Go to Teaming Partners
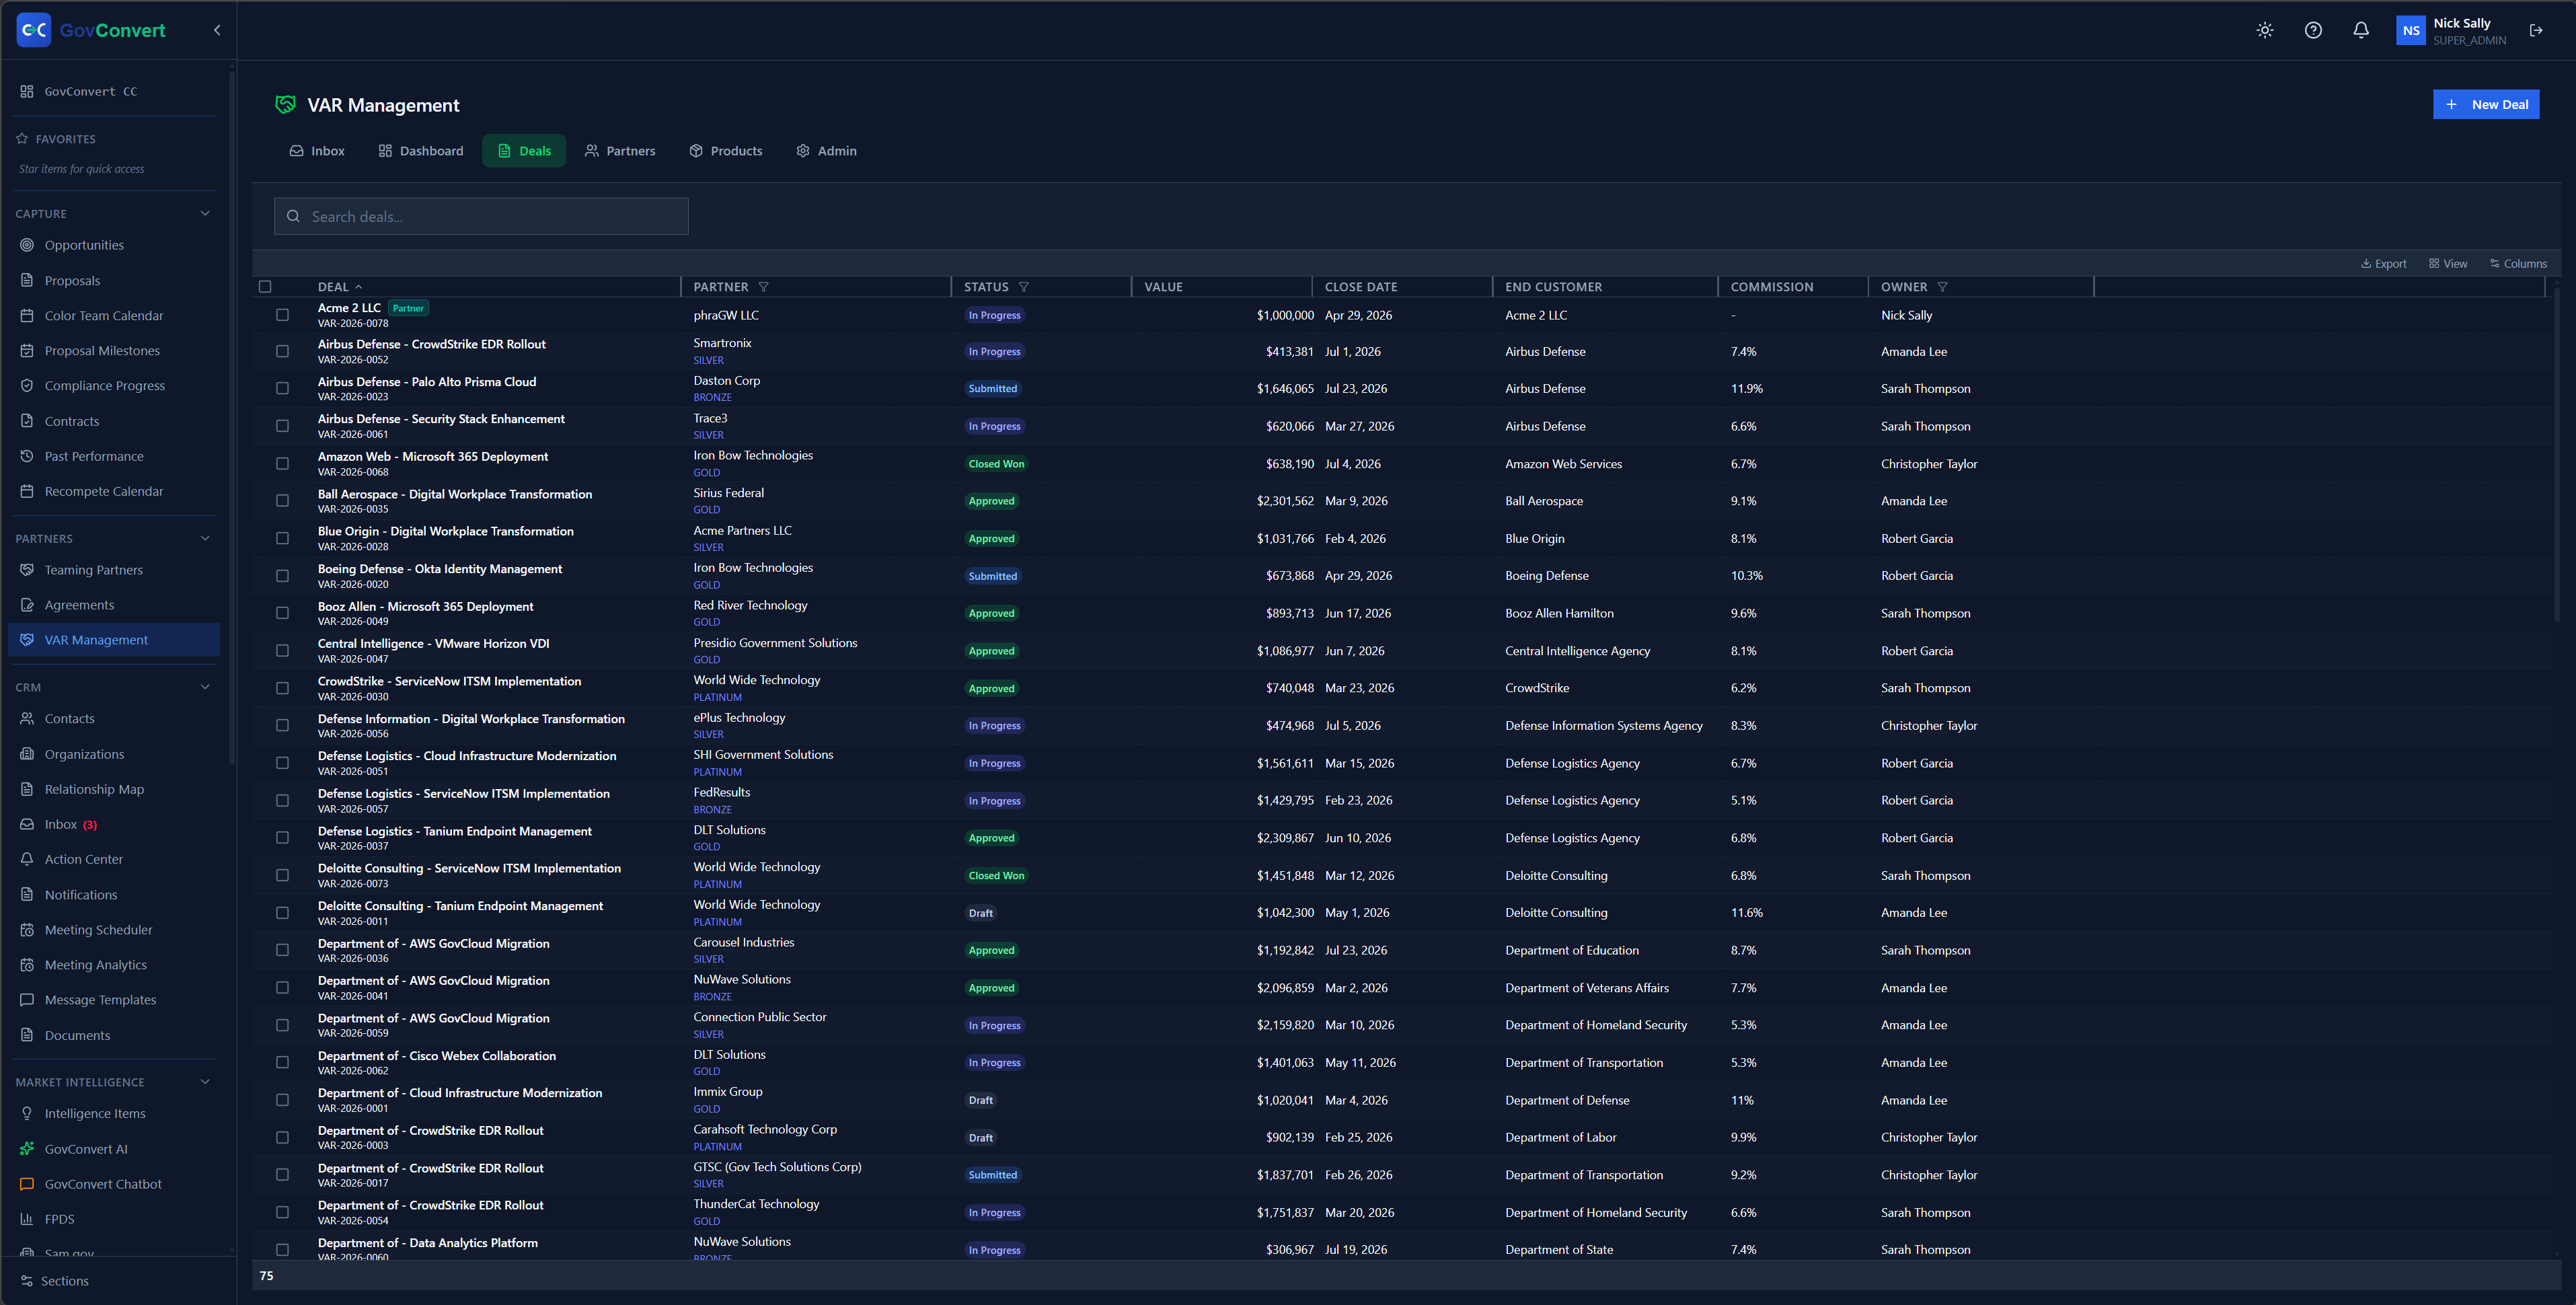The width and height of the screenshot is (2576, 1305). (94, 570)
